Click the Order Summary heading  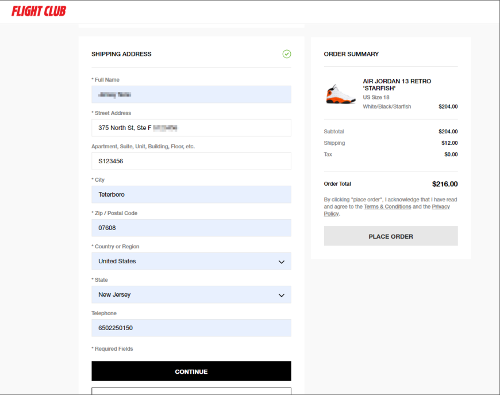coord(351,54)
